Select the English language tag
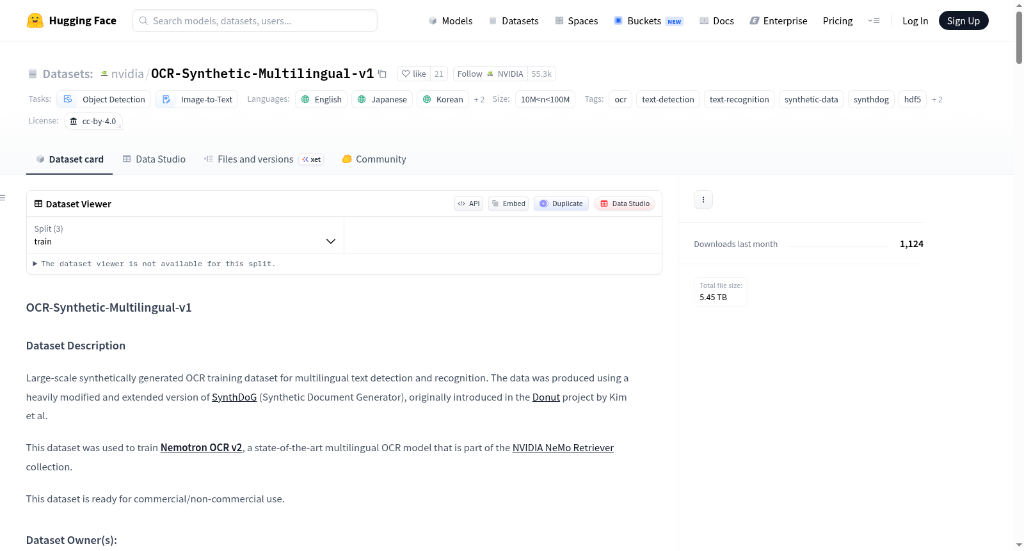 coord(322,99)
